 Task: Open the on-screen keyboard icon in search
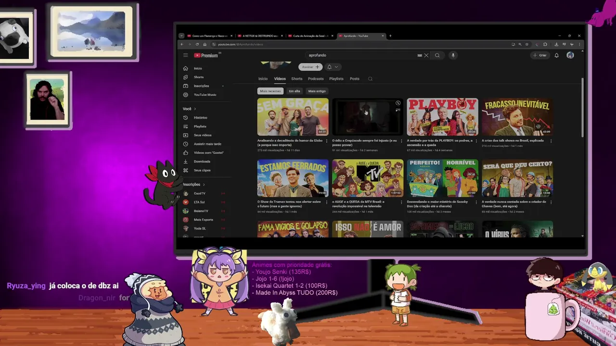420,55
